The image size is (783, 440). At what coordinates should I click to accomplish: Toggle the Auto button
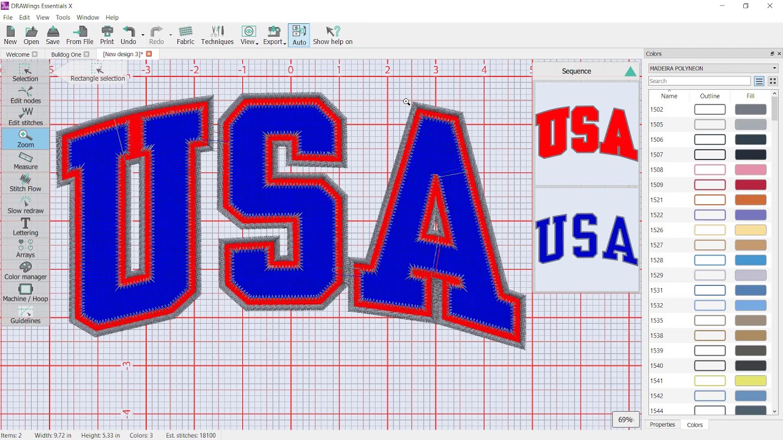point(299,35)
